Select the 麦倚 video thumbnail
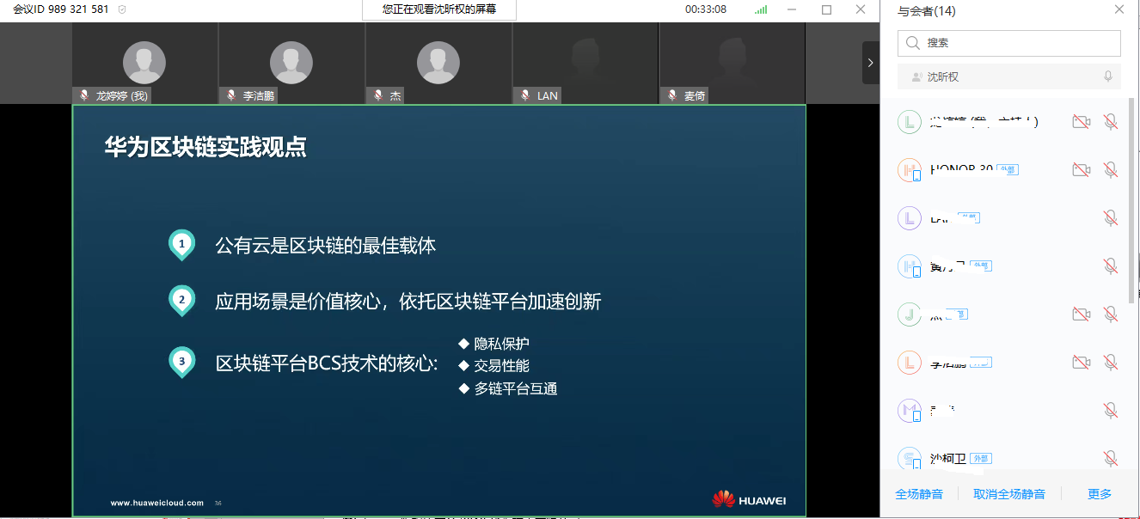The width and height of the screenshot is (1140, 519). tap(732, 63)
